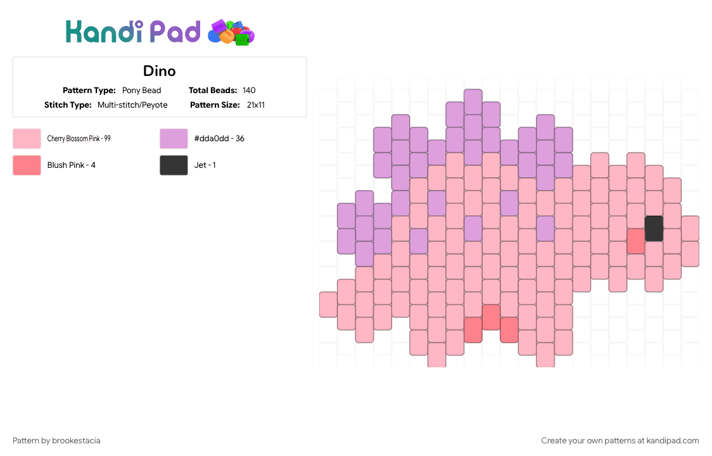Click the 'Pattern by brookestacia' credit

pos(57,441)
